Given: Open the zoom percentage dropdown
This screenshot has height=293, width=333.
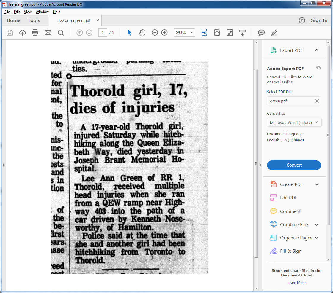Looking at the screenshot, I should (x=191, y=33).
